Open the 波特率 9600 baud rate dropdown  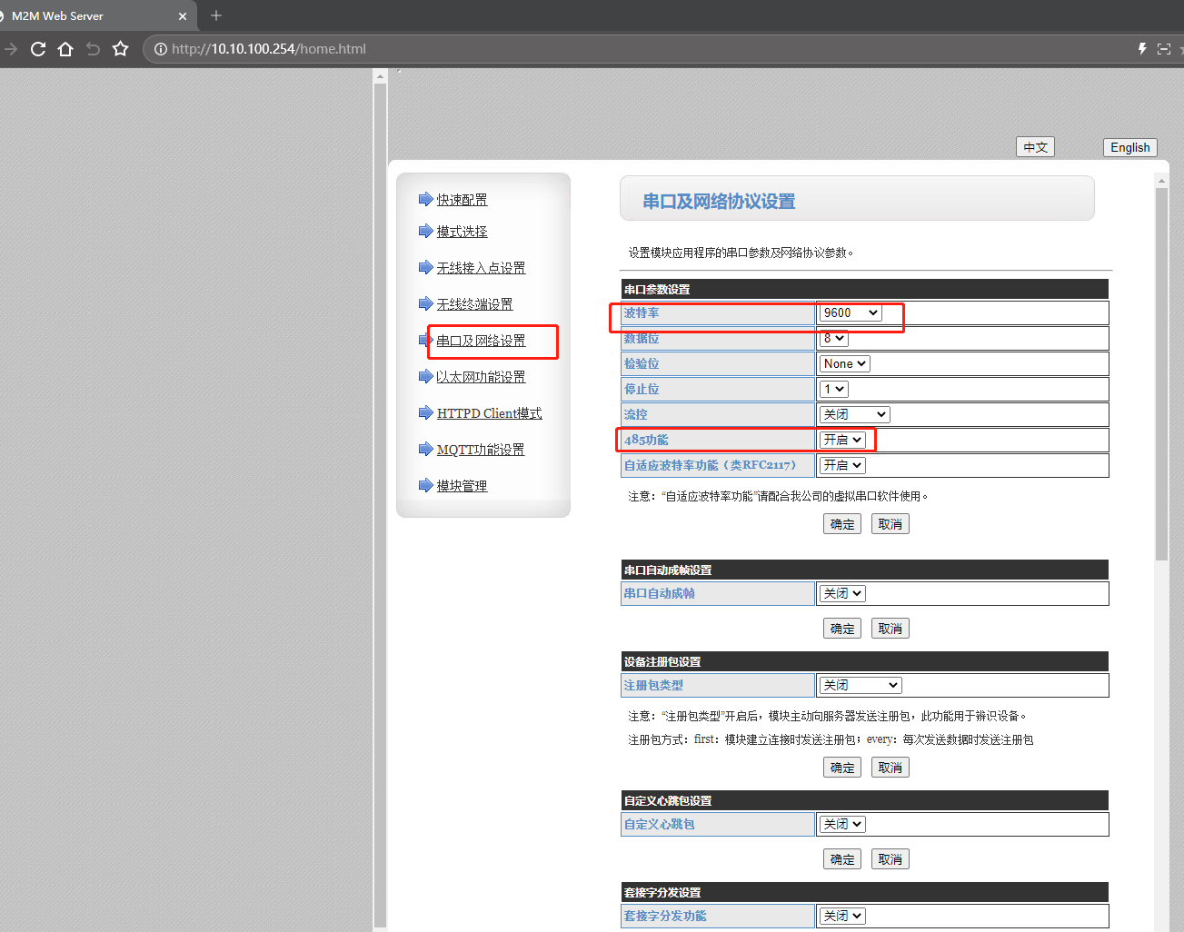(850, 312)
